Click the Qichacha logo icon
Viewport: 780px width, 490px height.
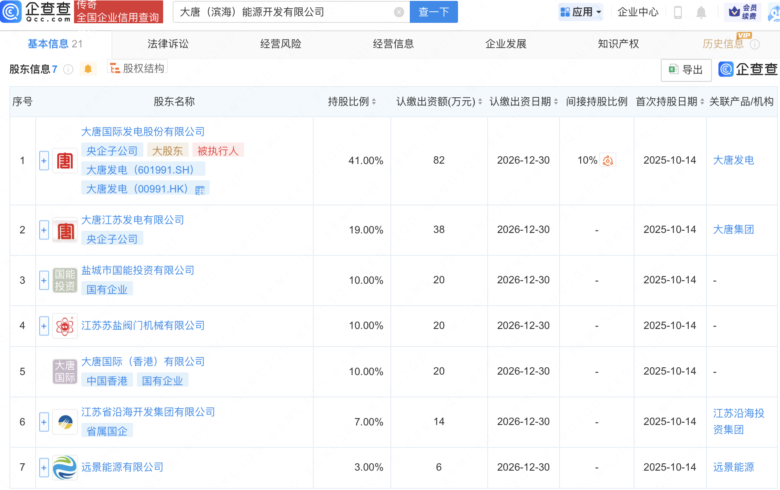[11, 12]
